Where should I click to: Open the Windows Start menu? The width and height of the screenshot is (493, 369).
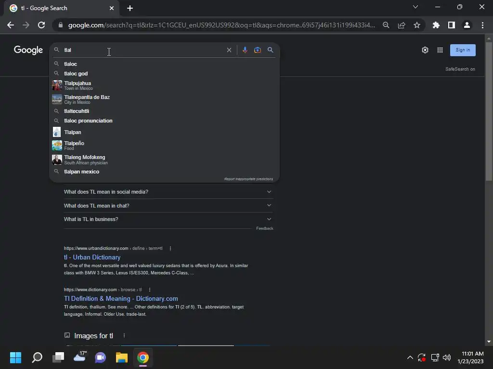coord(15,357)
